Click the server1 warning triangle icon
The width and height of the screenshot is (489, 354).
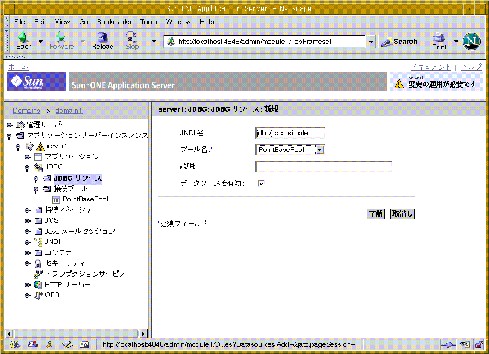[x=40, y=146]
